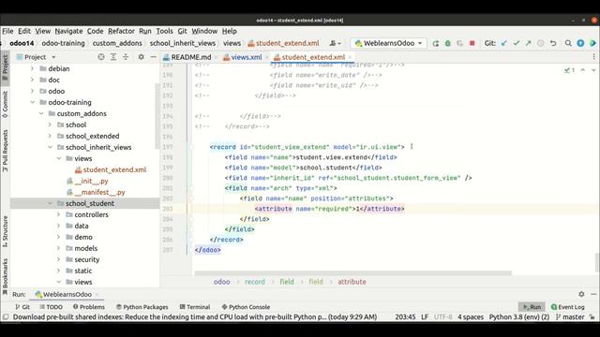Screen dimensions: 600x337
Task: Open the Problems tool window
Action: (89, 307)
